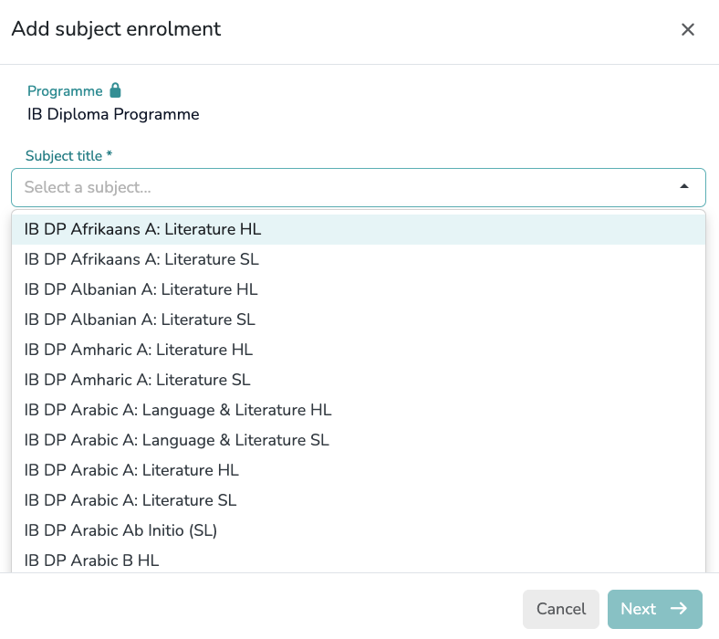
Task: Click the Next button
Action: [x=654, y=609]
